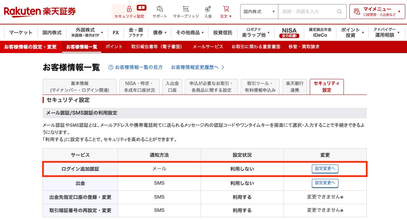Click 設定変更へ for ログイン追加認証
Image resolution: width=407 pixels, height=220 pixels.
click(325, 169)
